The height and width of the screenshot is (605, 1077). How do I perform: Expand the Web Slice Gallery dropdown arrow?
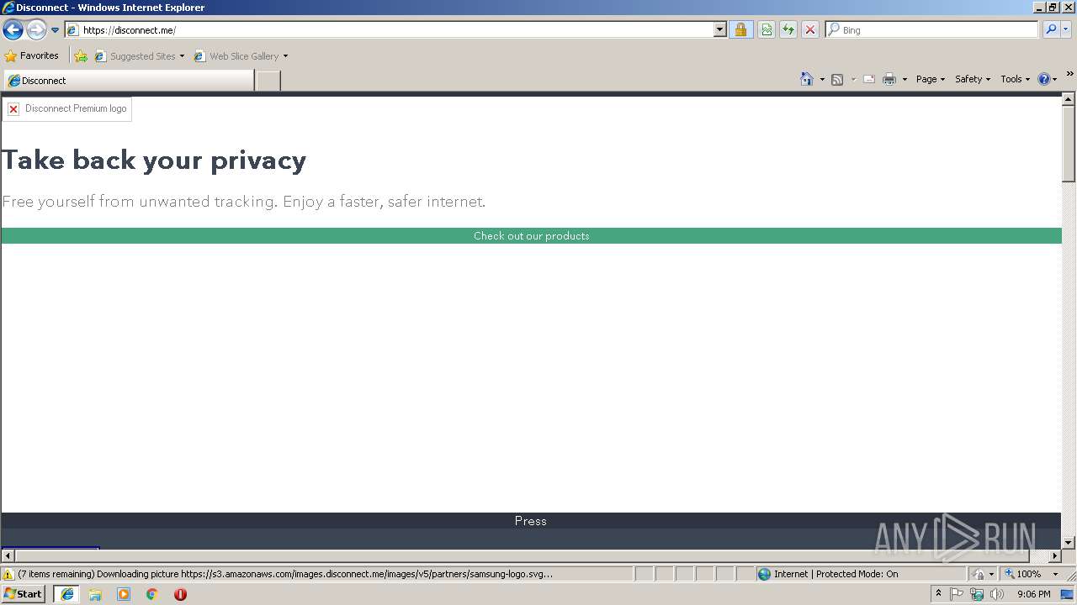285,56
